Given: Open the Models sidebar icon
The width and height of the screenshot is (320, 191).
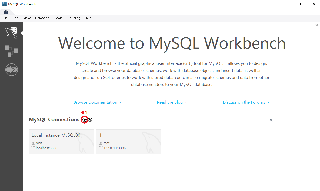Looking at the screenshot, I should tap(11, 51).
